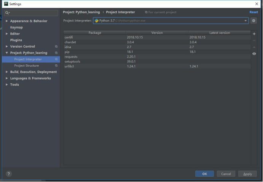263x182 pixels.
Task: Select the pip package row
Action: pyautogui.click(x=157, y=52)
